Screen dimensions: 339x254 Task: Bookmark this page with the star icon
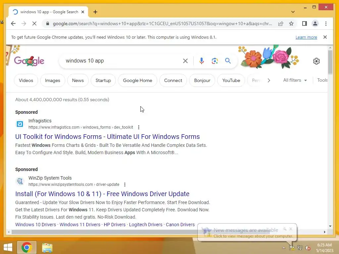point(291,23)
